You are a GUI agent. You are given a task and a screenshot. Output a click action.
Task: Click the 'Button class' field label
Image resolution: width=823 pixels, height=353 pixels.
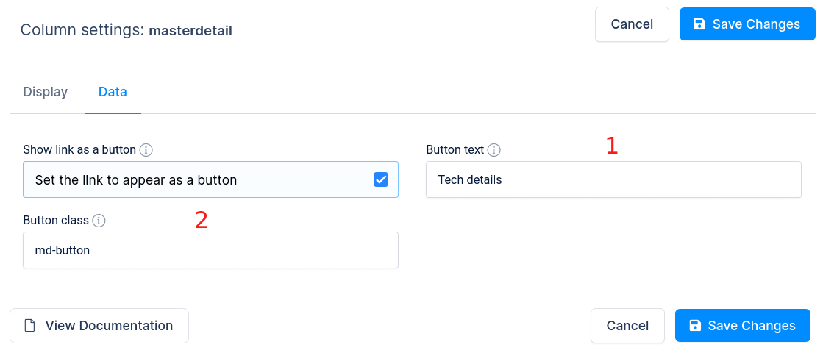click(x=56, y=221)
